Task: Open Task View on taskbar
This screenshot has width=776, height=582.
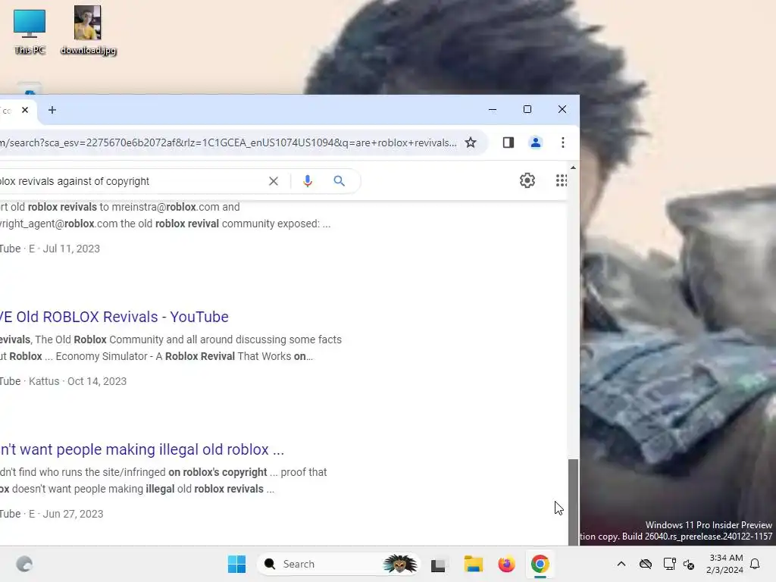Action: point(439,564)
